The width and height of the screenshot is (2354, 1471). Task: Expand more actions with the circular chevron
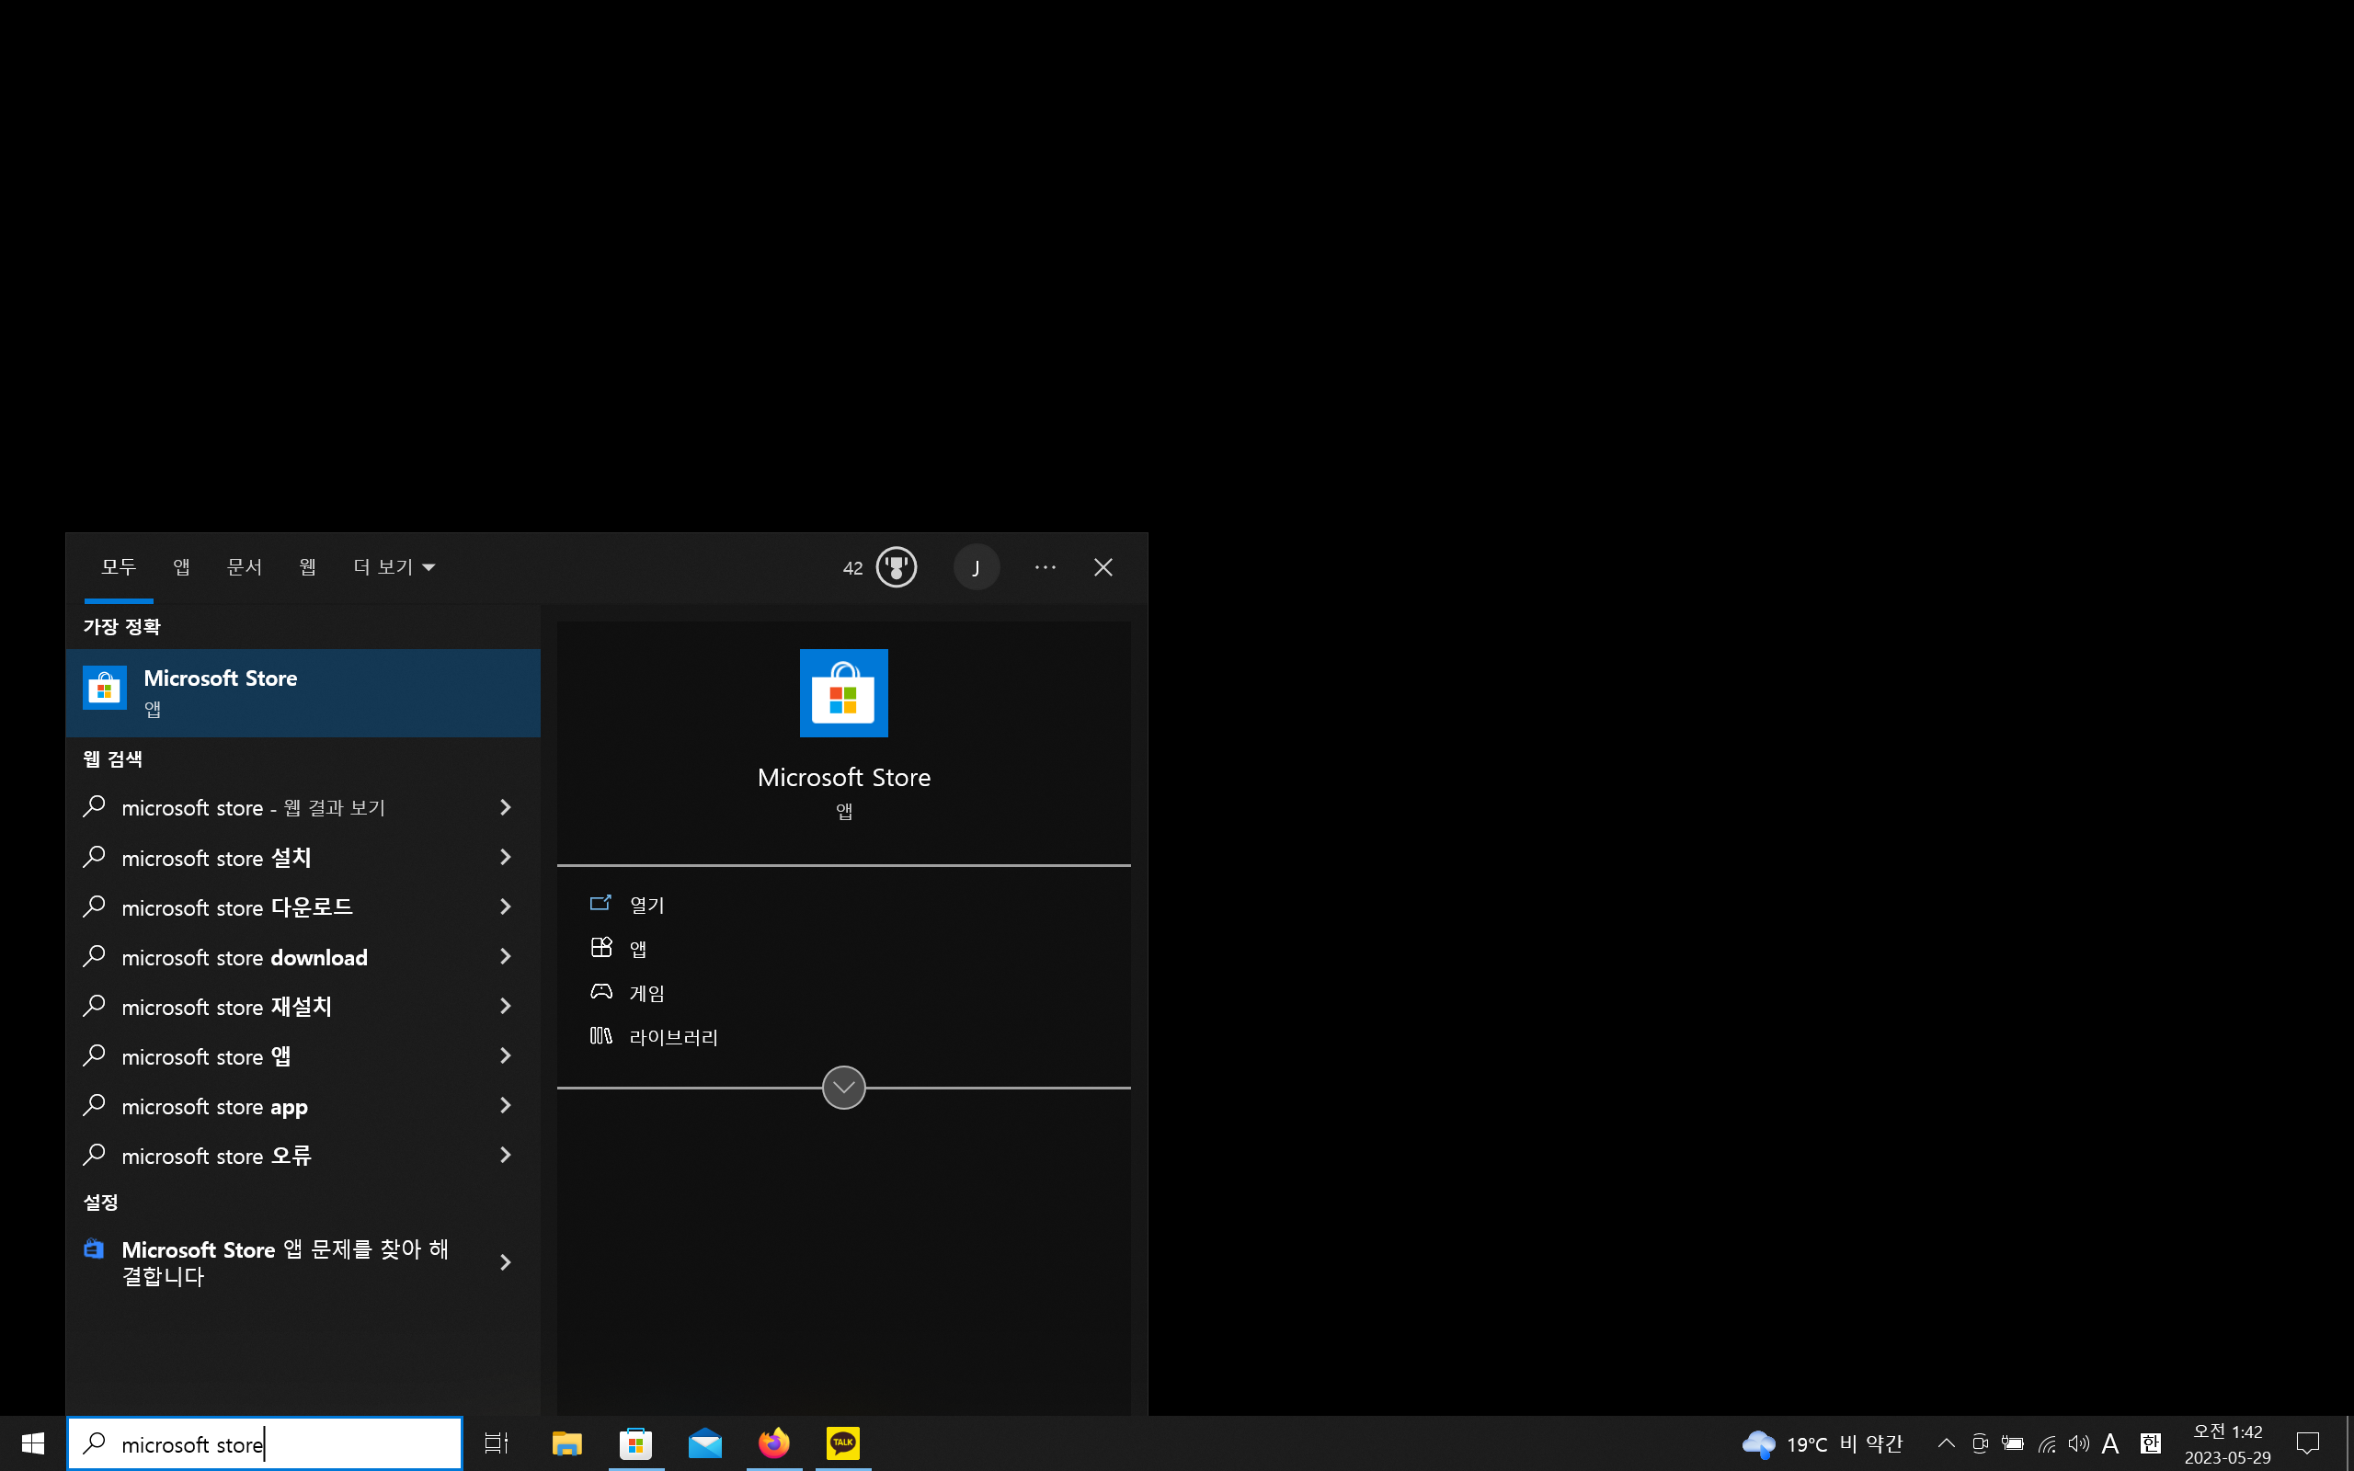click(843, 1087)
